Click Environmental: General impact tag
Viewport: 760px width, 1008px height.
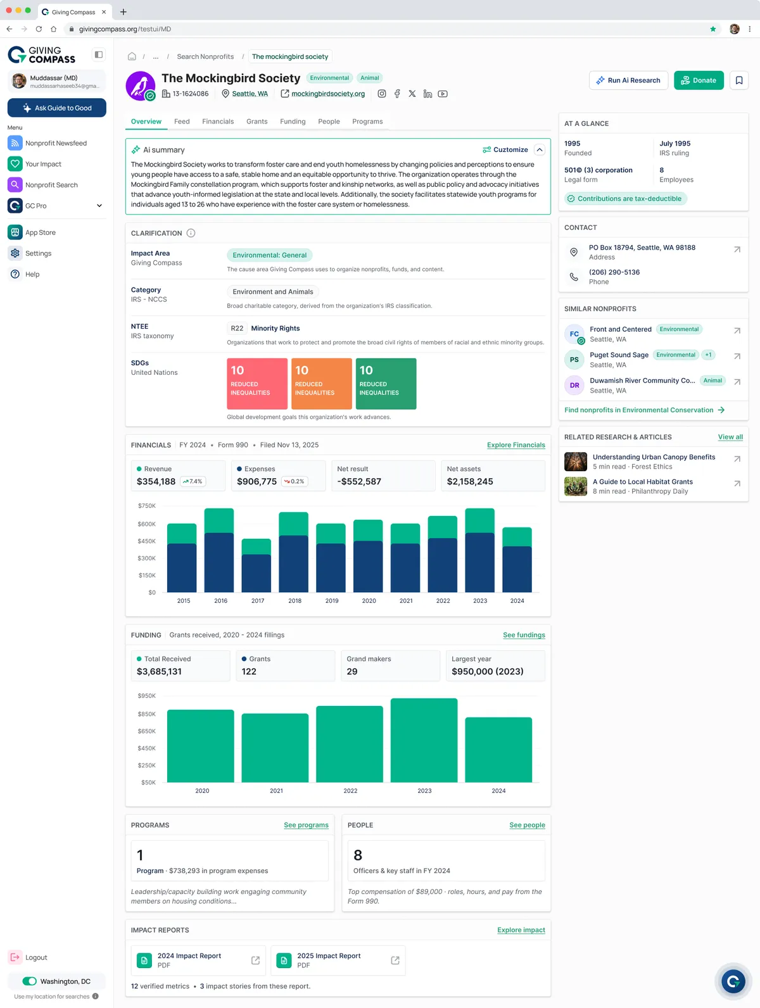(x=270, y=255)
